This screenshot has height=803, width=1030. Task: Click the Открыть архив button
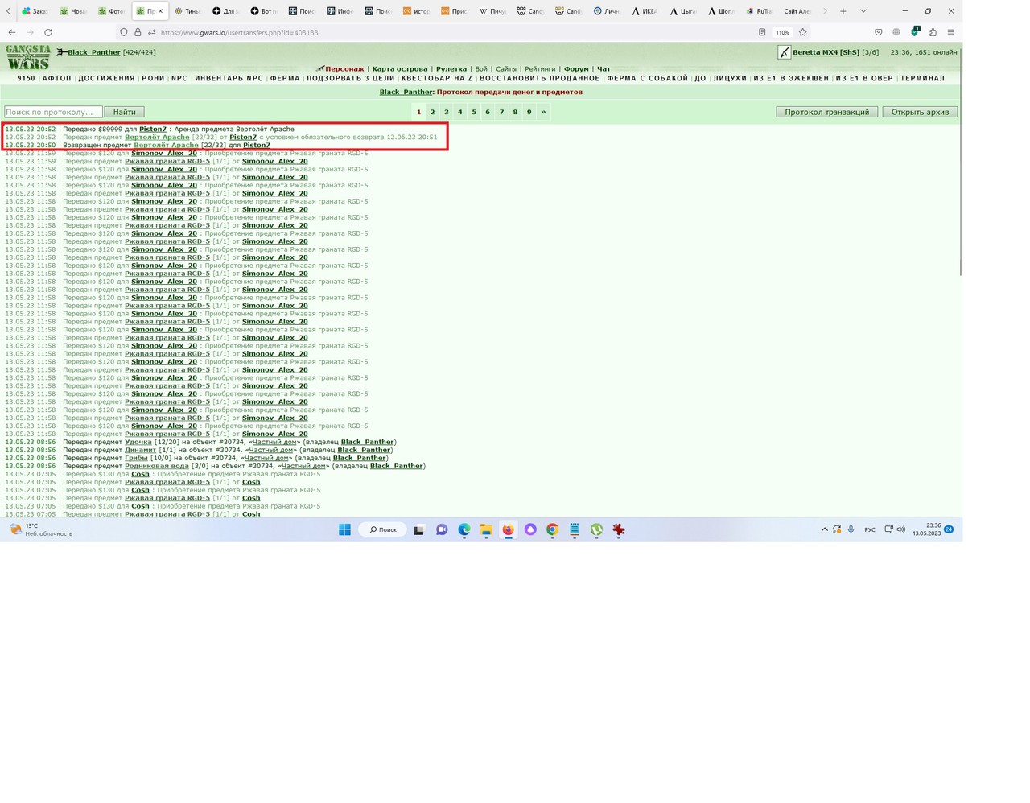[x=920, y=112]
